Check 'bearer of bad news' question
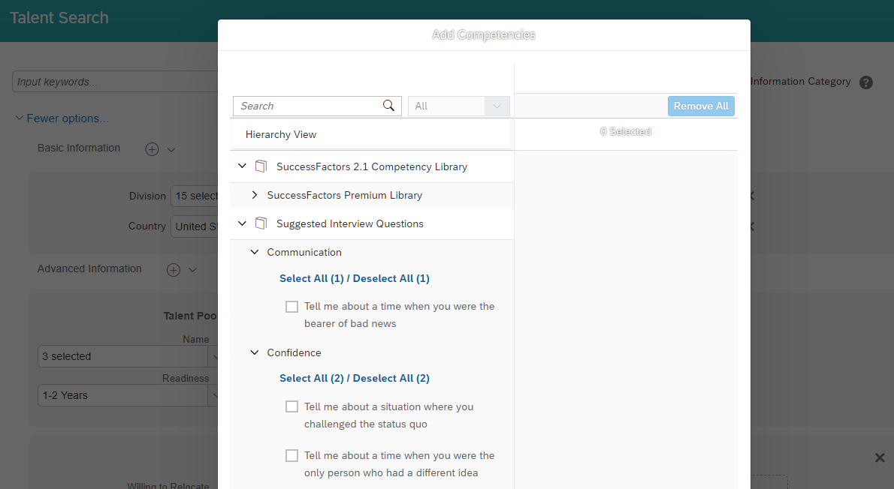This screenshot has height=489, width=894. [291, 307]
